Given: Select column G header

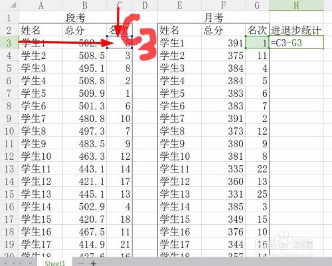Looking at the screenshot, I should [x=257, y=5].
